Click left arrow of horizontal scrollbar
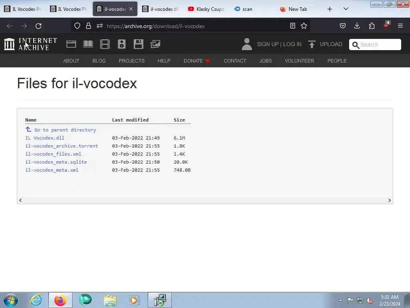 20,201
